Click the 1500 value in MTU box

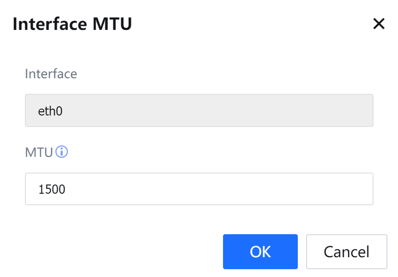point(52,189)
